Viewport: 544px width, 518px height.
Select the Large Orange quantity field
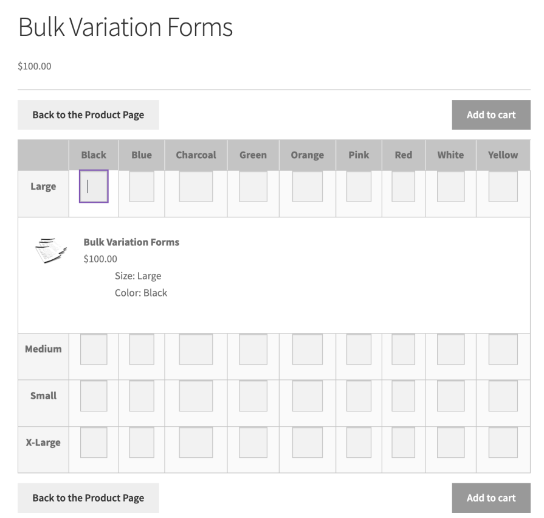point(307,186)
